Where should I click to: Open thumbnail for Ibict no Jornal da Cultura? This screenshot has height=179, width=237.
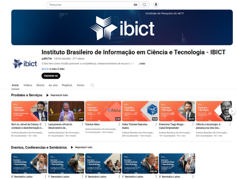click(x=29, y=111)
